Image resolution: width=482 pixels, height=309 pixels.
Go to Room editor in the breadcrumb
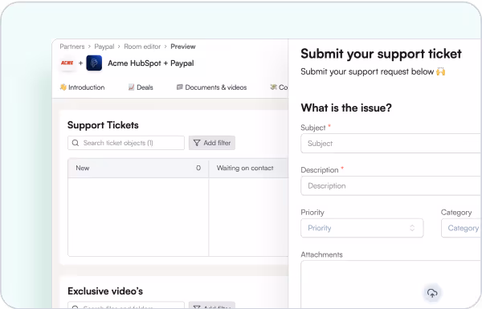tap(142, 47)
